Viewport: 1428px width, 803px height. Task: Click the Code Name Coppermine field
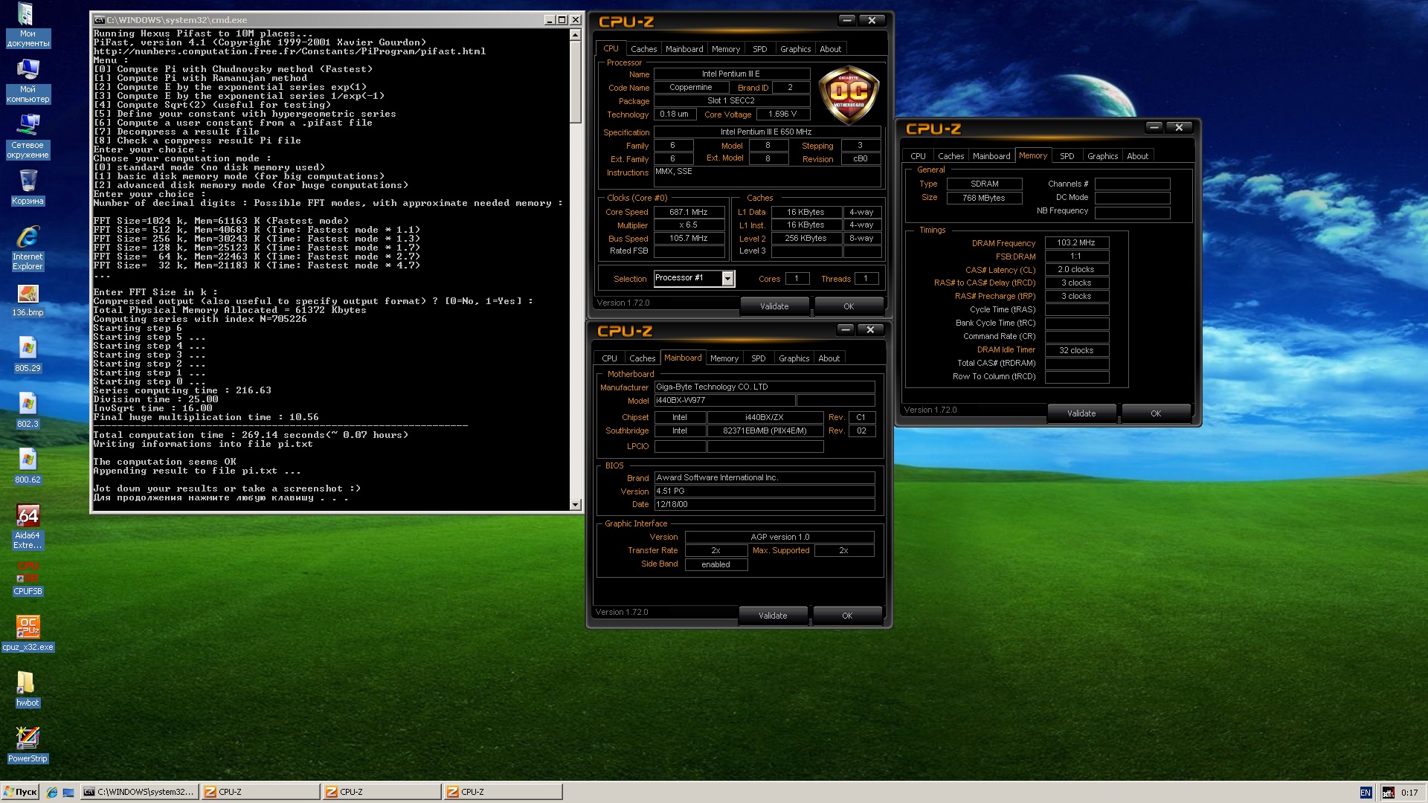tap(690, 88)
